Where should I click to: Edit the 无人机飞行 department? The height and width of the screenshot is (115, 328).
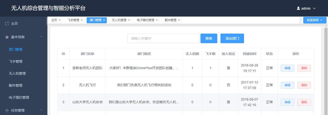[x=287, y=85]
